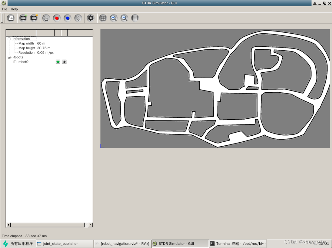
Task: Open Terminal window from taskbar
Action: pos(238,244)
